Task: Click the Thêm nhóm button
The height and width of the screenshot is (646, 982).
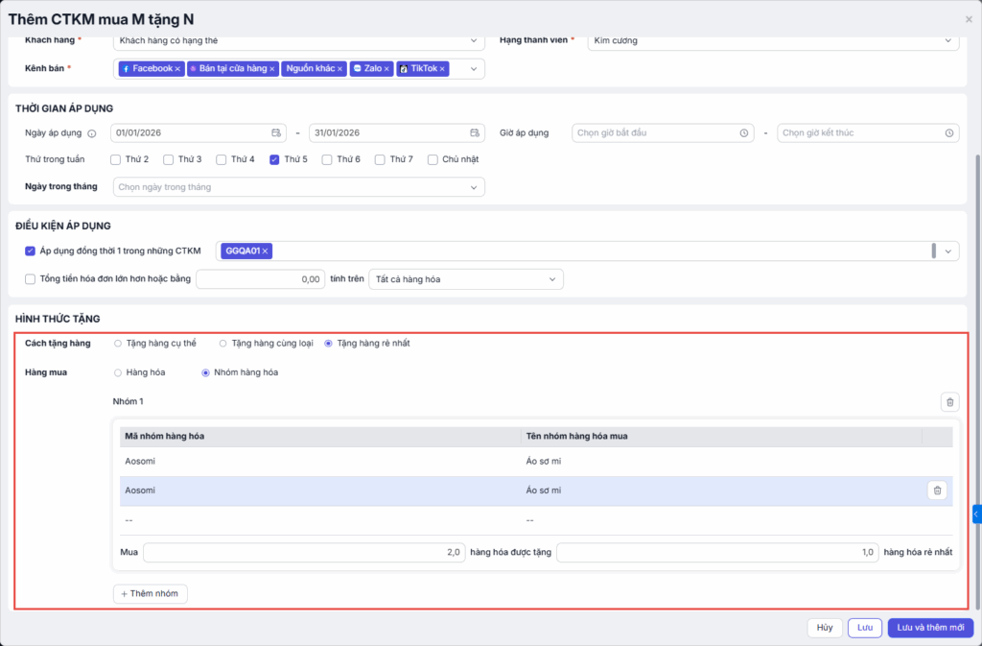Action: point(151,594)
